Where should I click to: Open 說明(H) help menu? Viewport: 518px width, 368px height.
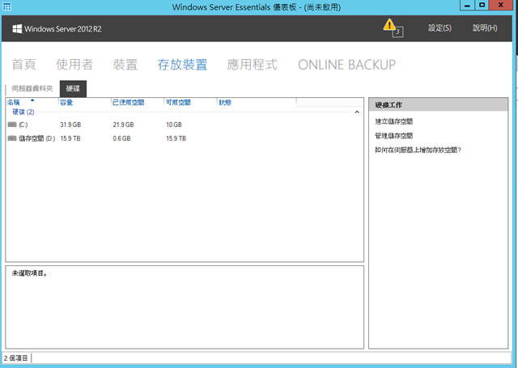click(485, 28)
